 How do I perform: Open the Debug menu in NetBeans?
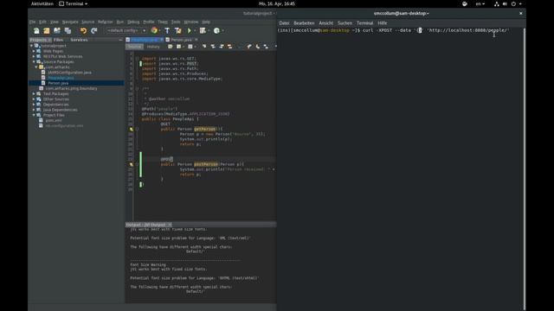click(133, 22)
